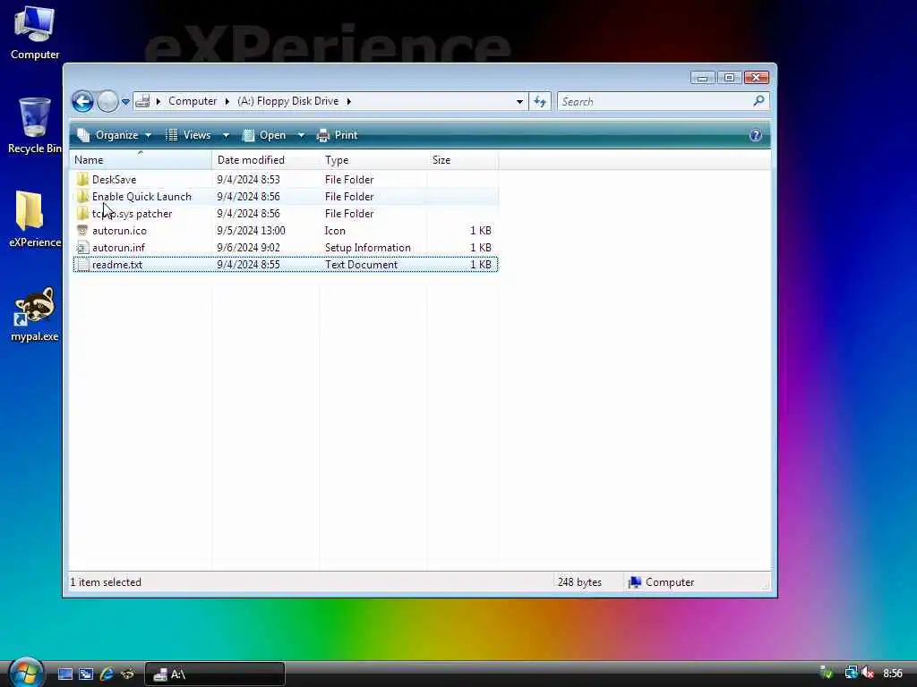Select the Computer desktop icon

(35, 33)
